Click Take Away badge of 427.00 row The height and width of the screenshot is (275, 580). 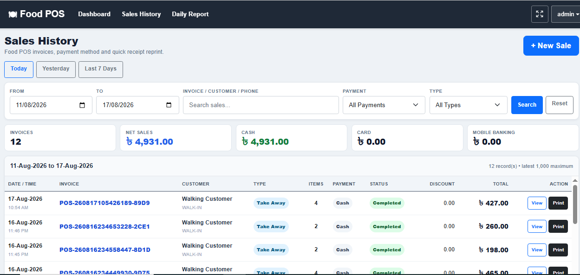(x=271, y=203)
